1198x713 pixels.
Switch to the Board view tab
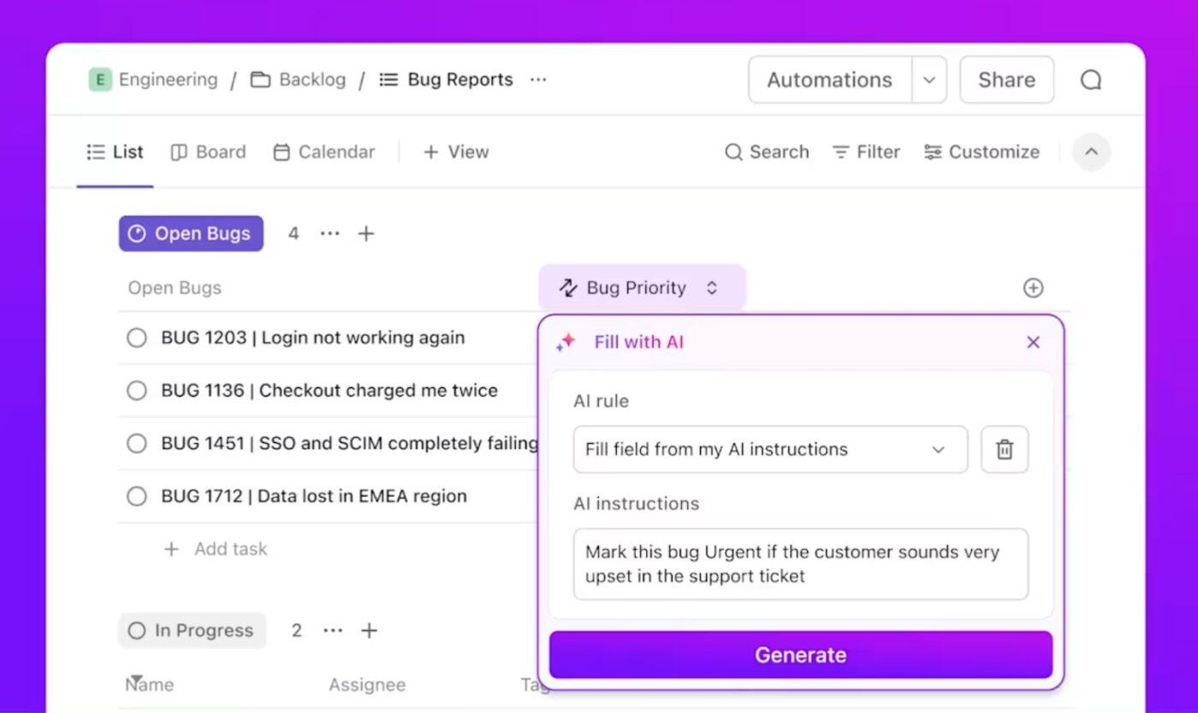pyautogui.click(x=208, y=152)
